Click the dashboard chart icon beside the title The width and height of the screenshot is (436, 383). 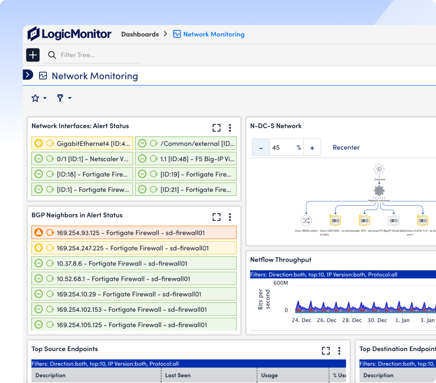point(43,76)
